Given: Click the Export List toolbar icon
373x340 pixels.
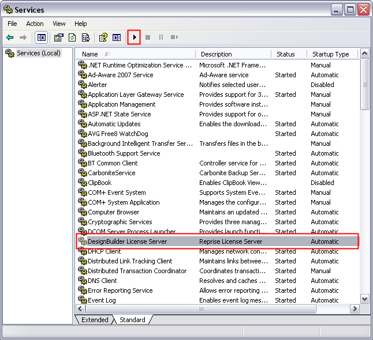Looking at the screenshot, I should (x=85, y=37).
